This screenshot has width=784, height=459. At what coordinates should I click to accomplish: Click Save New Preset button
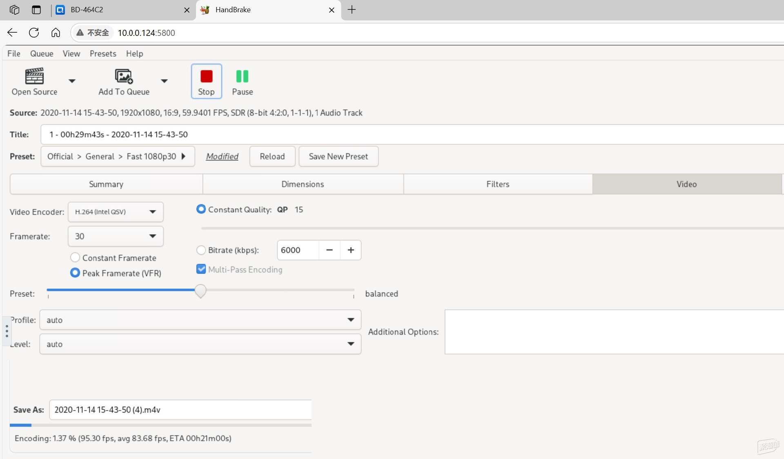click(x=339, y=156)
